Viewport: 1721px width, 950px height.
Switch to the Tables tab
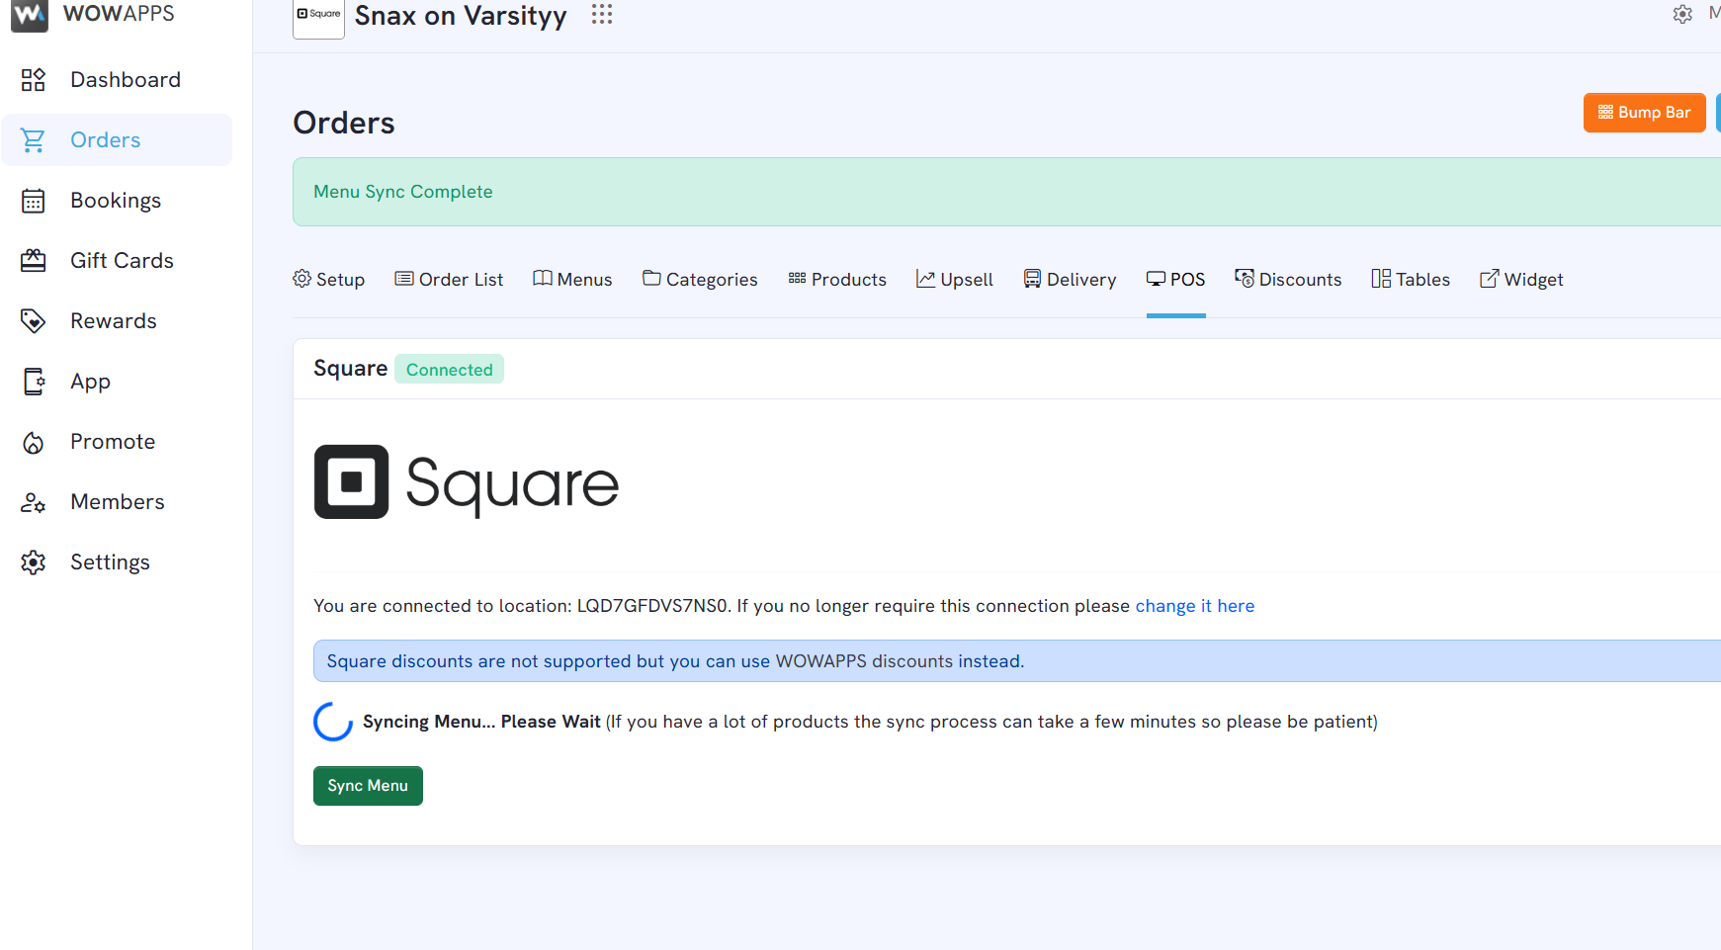(1411, 280)
